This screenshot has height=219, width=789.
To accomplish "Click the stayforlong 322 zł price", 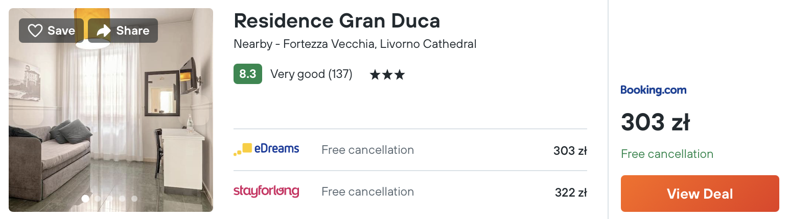I will coord(571,193).
